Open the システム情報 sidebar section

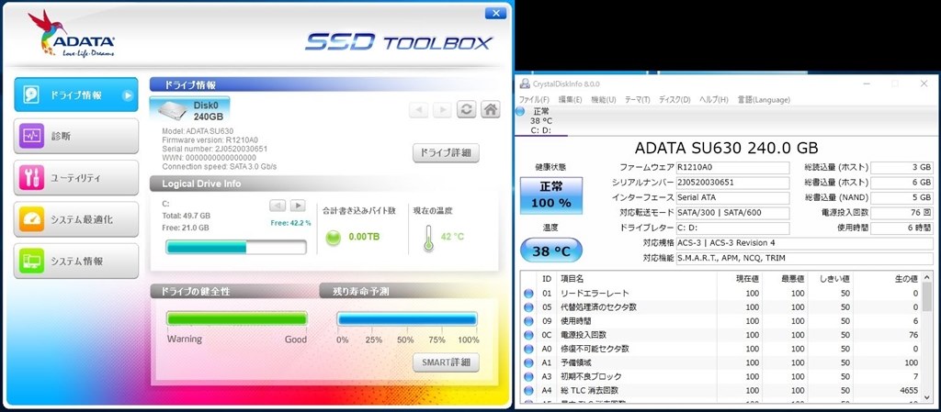coord(75,262)
